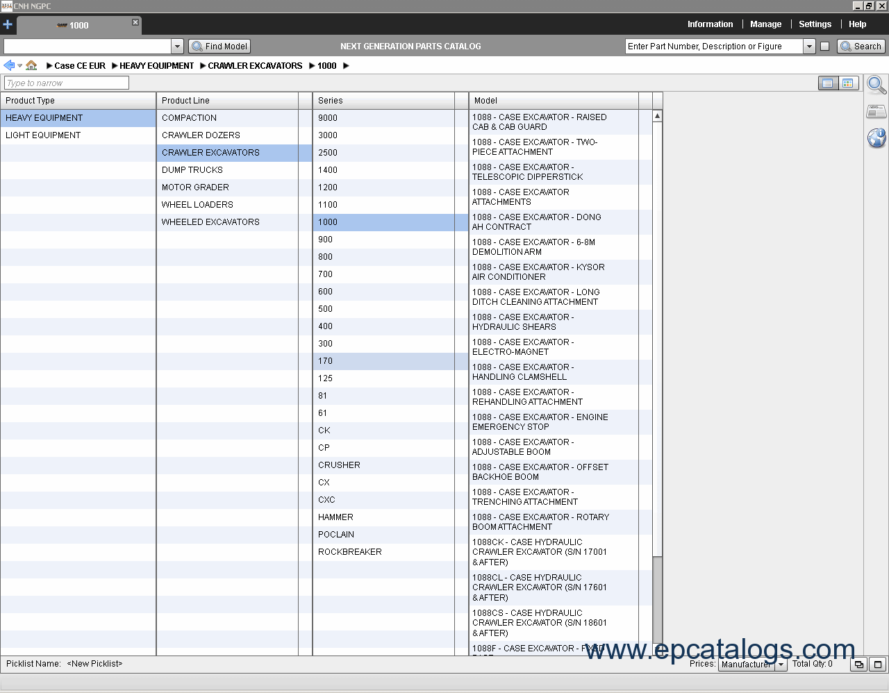889x693 pixels.
Task: Select DUMP TRUCKS product line
Action: coord(234,170)
